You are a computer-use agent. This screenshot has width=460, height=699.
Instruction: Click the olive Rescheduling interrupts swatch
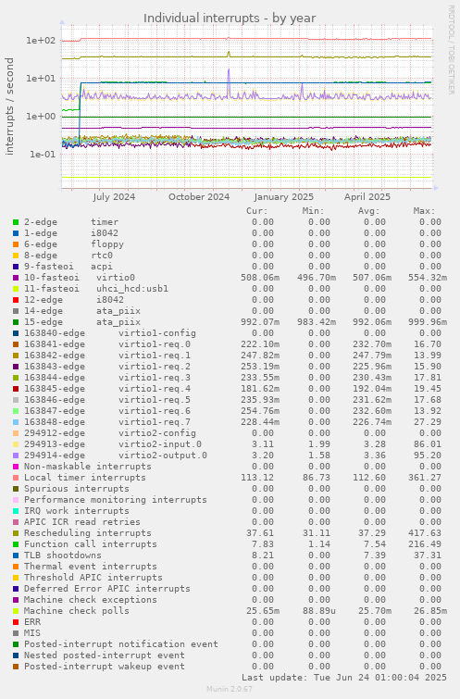[x=16, y=533]
